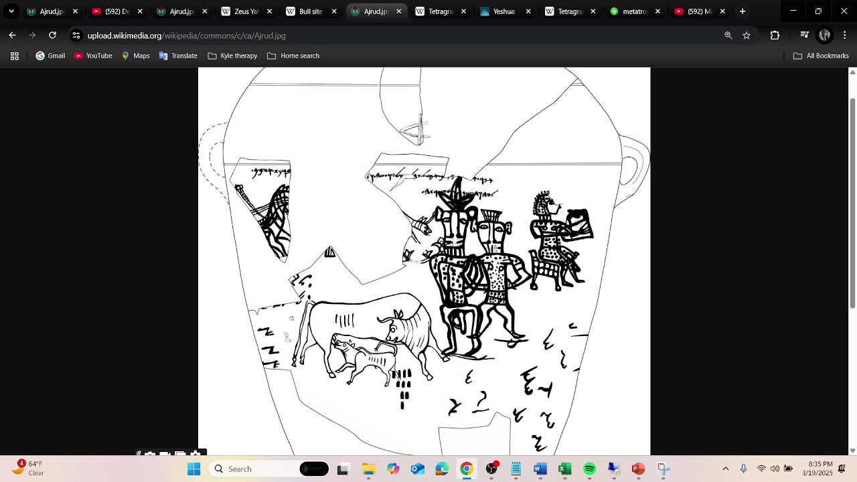Show hidden system tray icons chevron

click(x=726, y=469)
